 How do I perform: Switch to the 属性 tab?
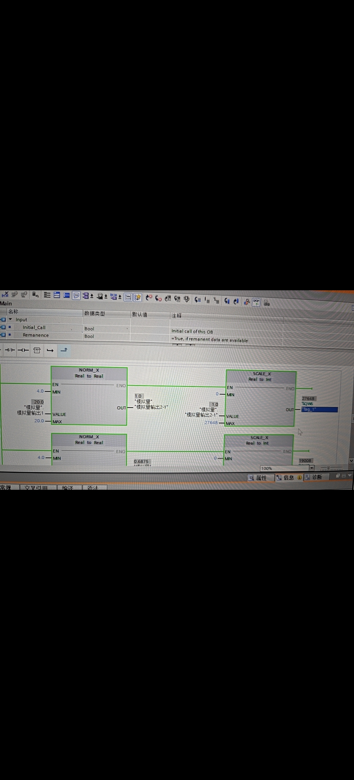point(258,478)
